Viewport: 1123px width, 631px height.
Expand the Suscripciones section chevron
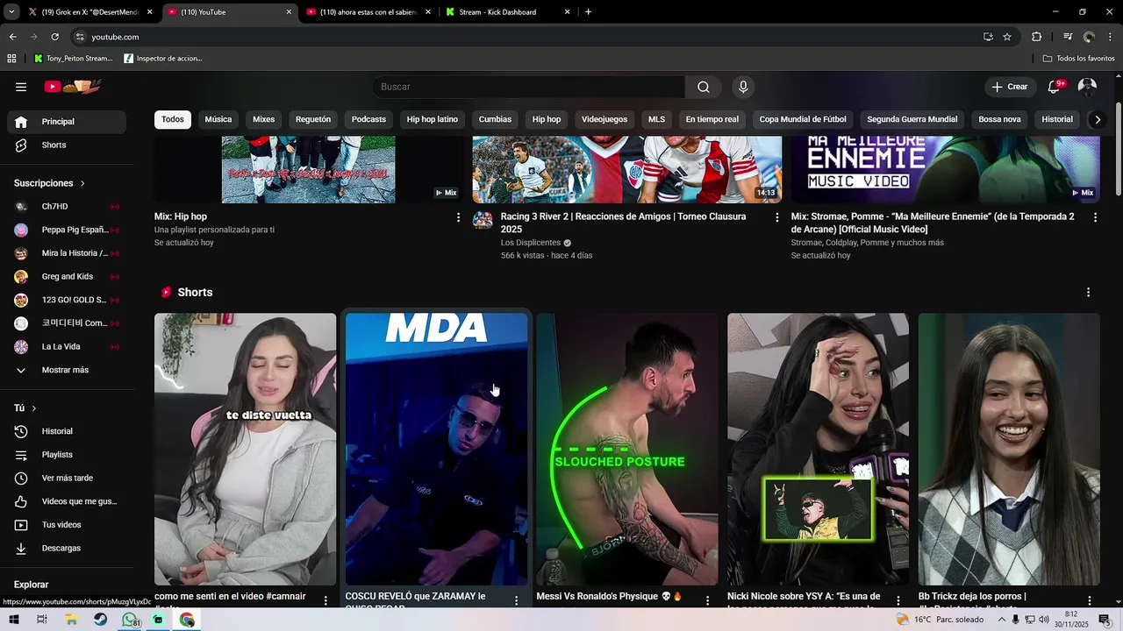click(82, 183)
